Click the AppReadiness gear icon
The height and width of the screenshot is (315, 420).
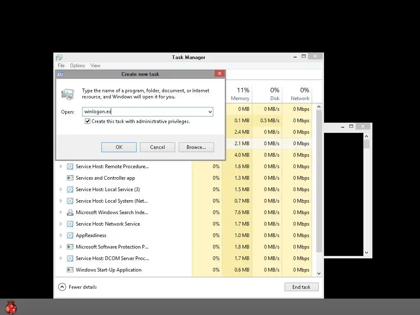70,235
